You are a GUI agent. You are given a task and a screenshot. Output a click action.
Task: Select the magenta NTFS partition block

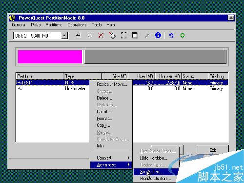pos(50,57)
